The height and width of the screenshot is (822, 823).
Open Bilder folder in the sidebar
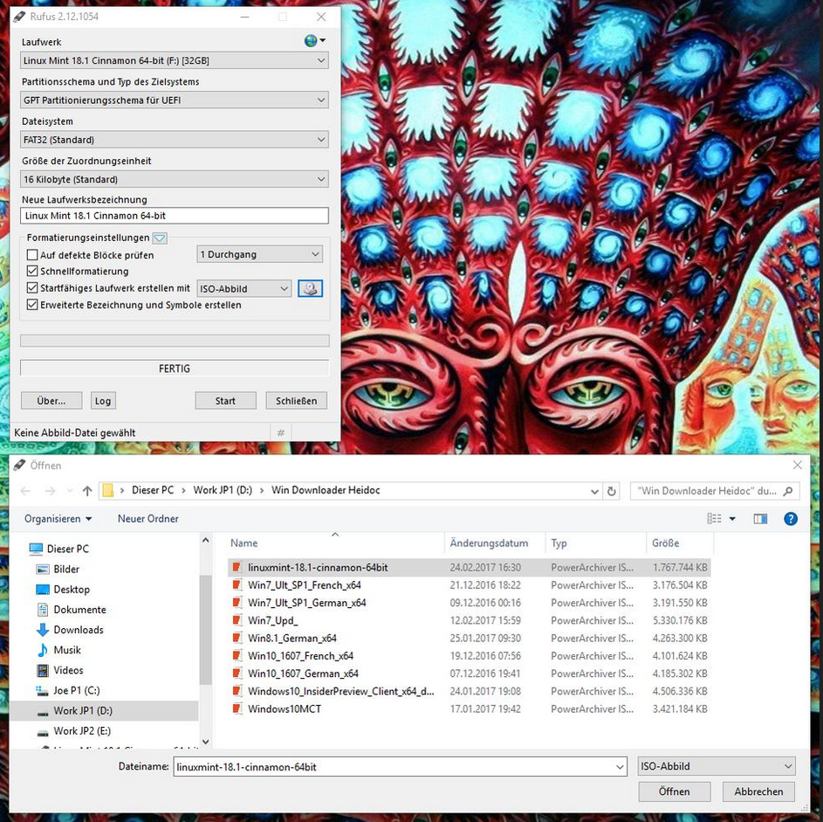pos(66,569)
